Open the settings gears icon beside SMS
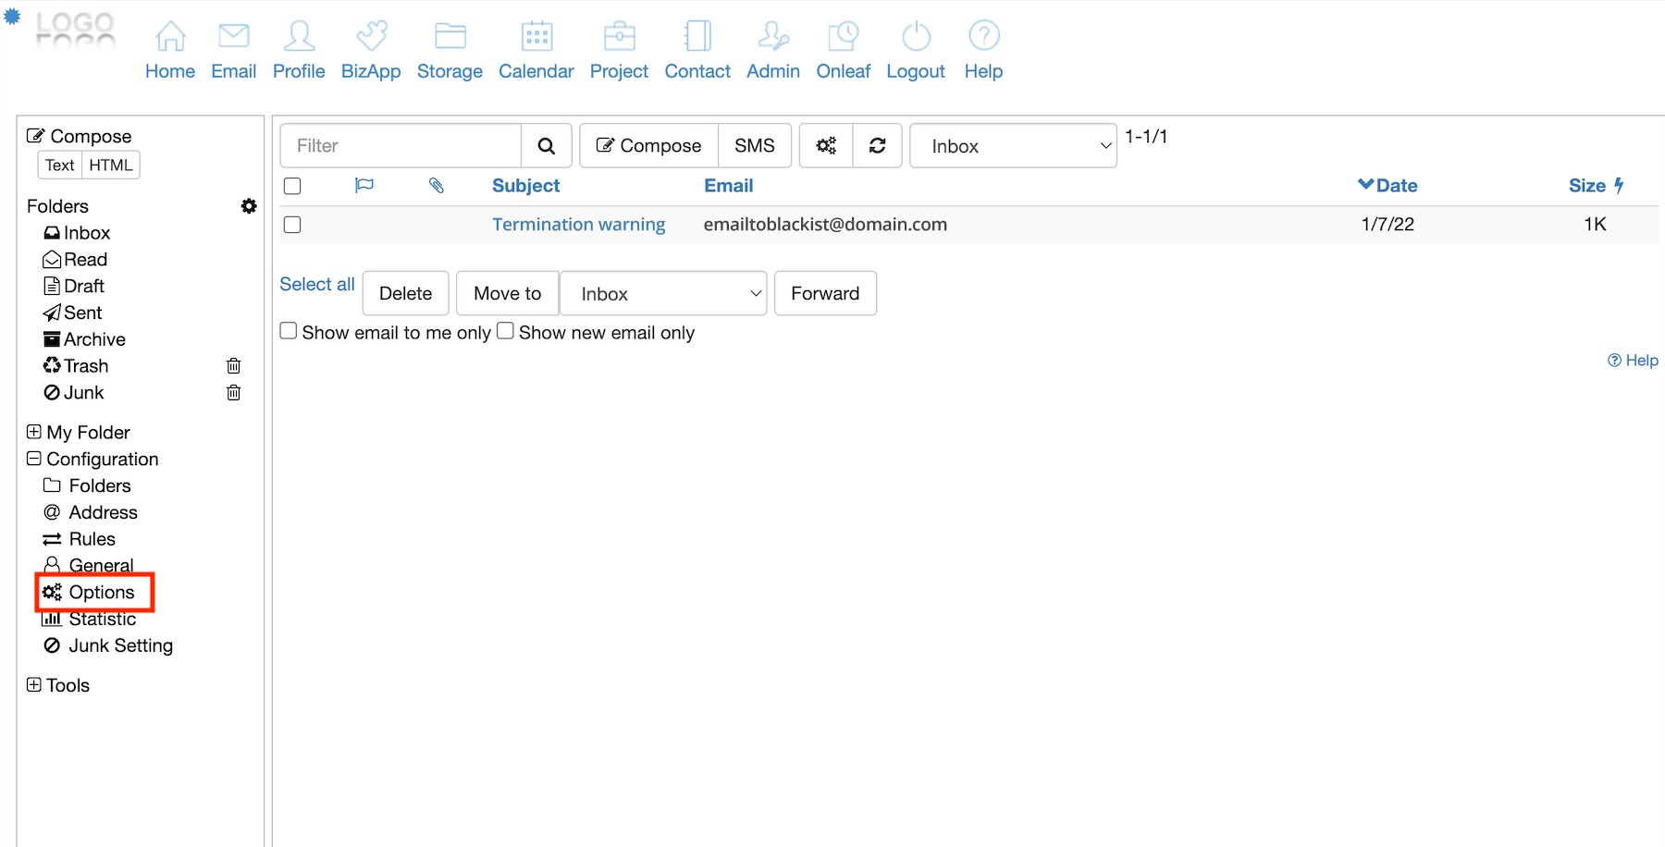This screenshot has height=847, width=1665. click(826, 146)
